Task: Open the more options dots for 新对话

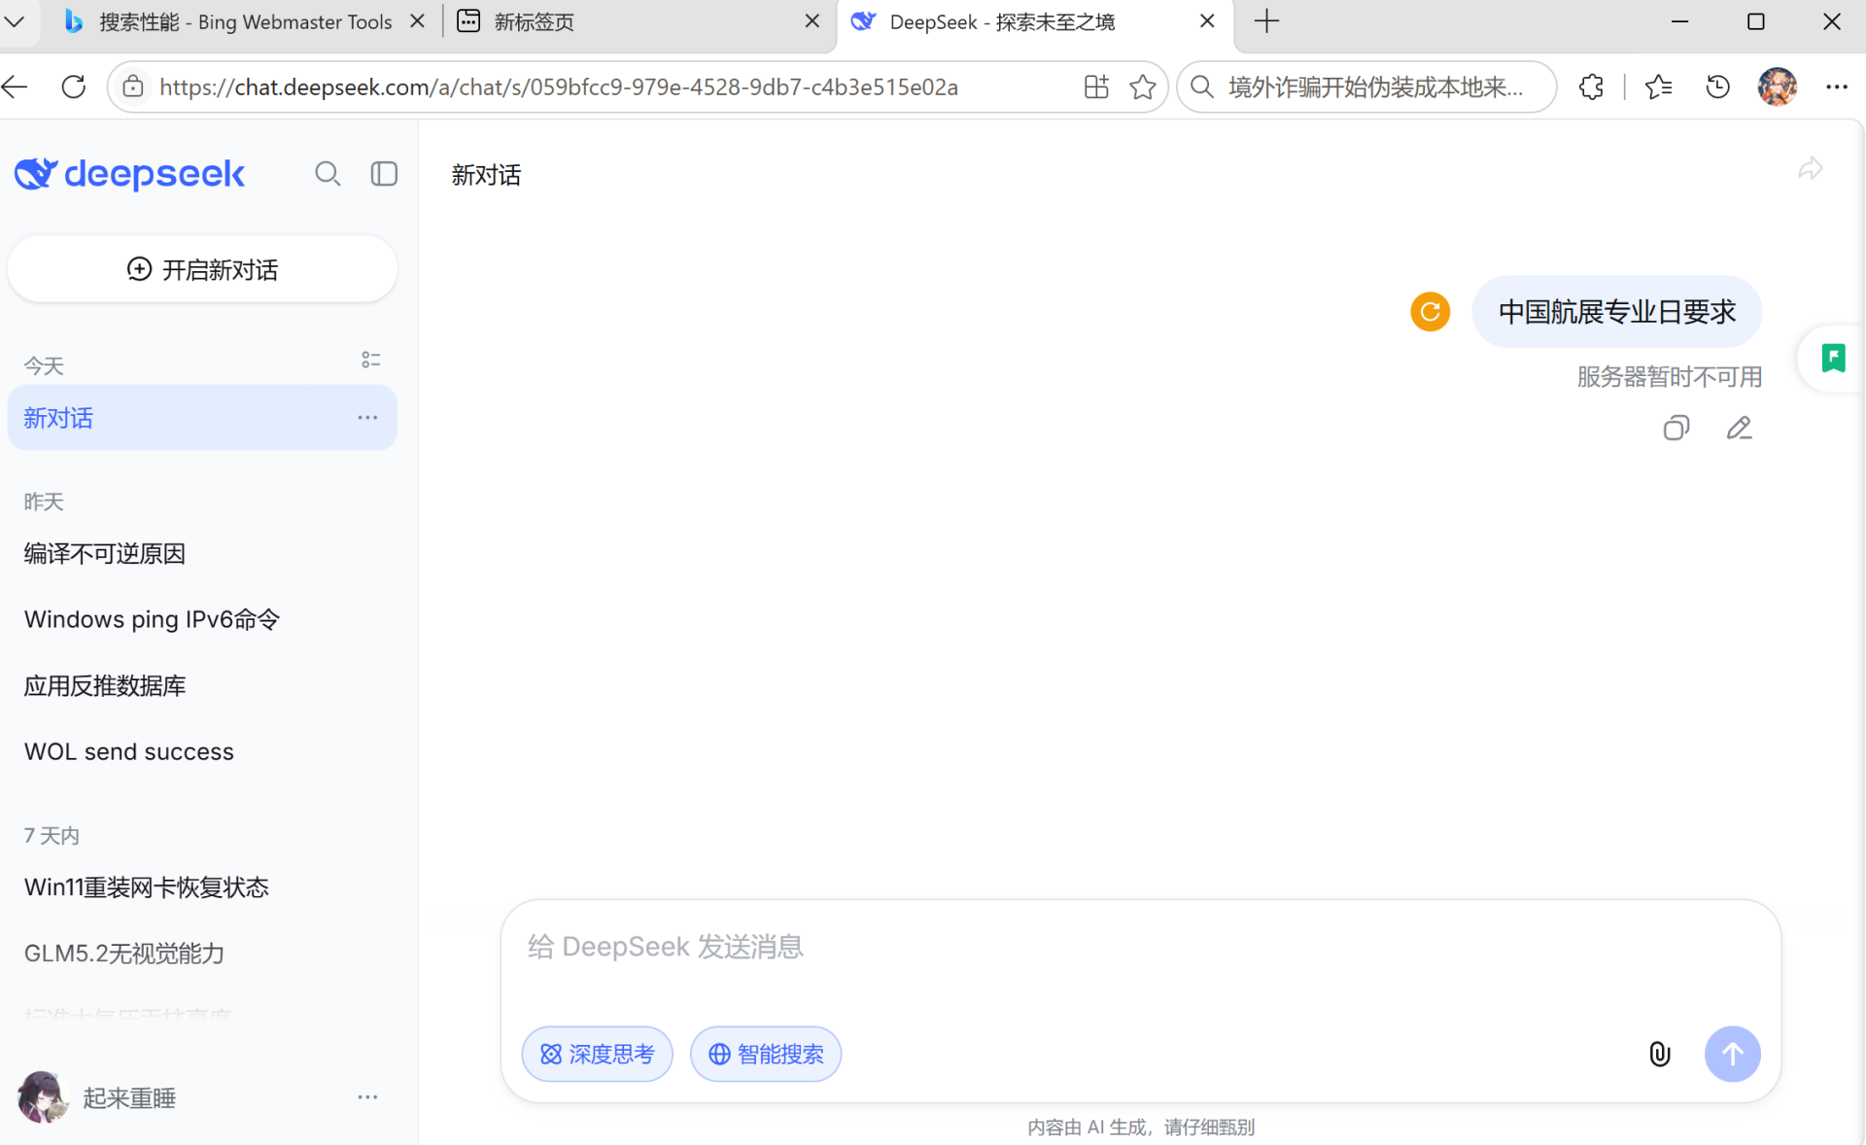Action: tap(367, 417)
